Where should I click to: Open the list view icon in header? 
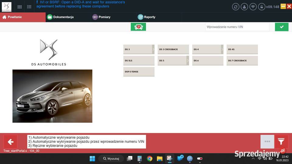(x=29, y=7)
